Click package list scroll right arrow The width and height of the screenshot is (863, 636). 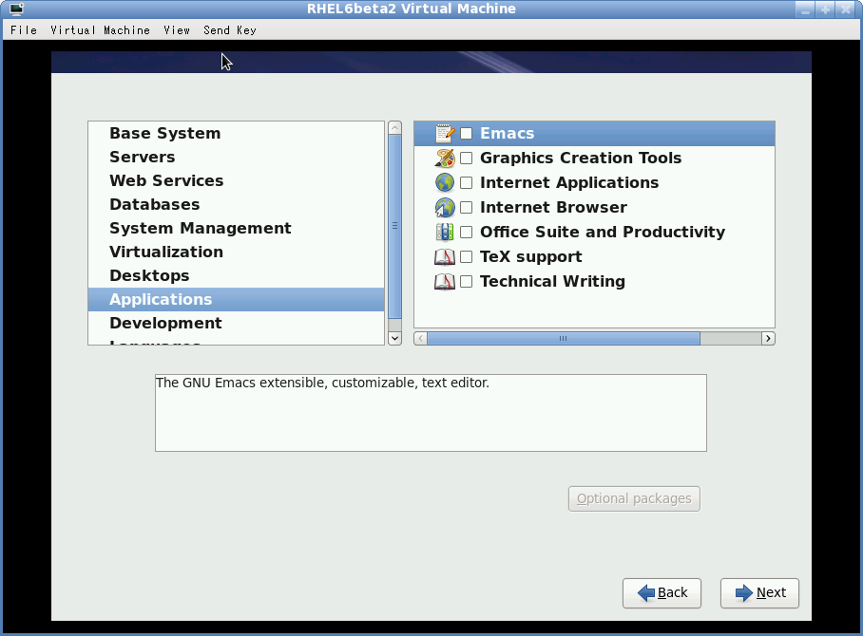tap(768, 339)
